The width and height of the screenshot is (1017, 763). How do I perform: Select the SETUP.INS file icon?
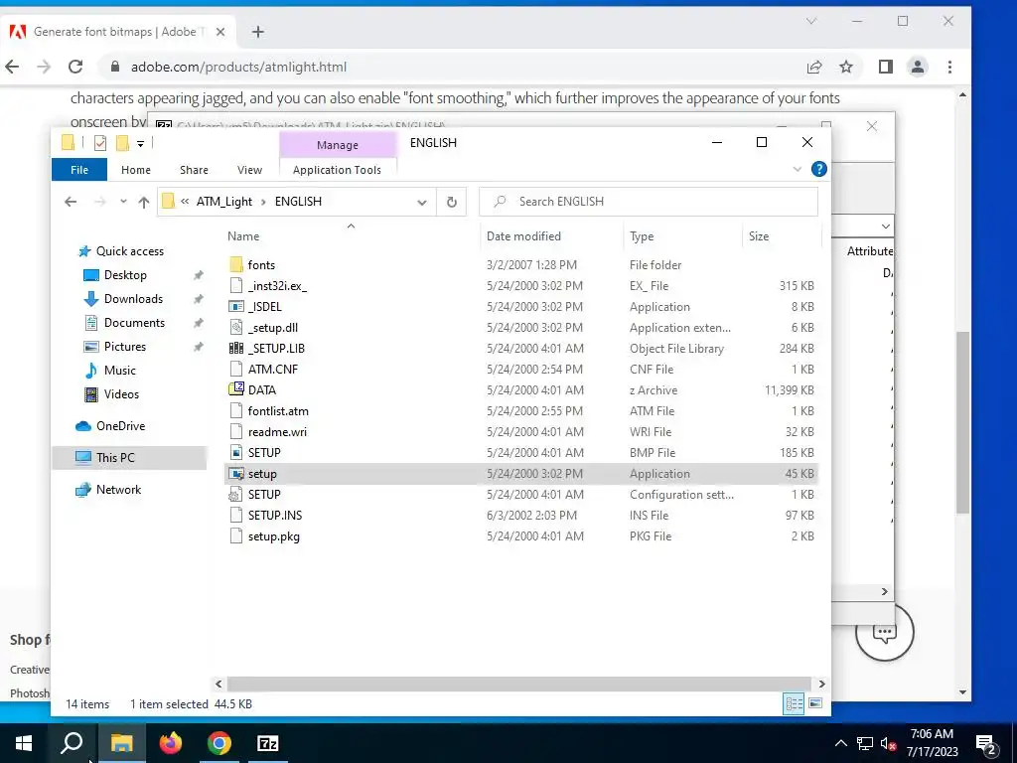point(236,516)
